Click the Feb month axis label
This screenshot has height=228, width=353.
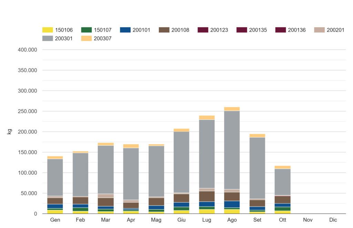tap(80, 220)
